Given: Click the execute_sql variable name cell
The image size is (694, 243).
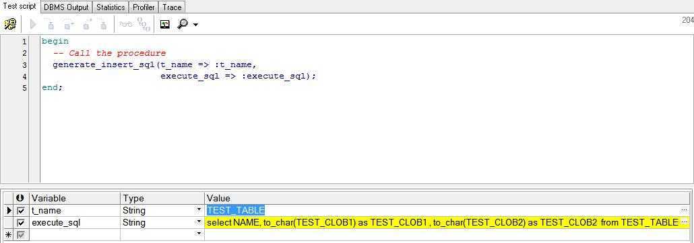Looking at the screenshot, I should click(x=74, y=223).
